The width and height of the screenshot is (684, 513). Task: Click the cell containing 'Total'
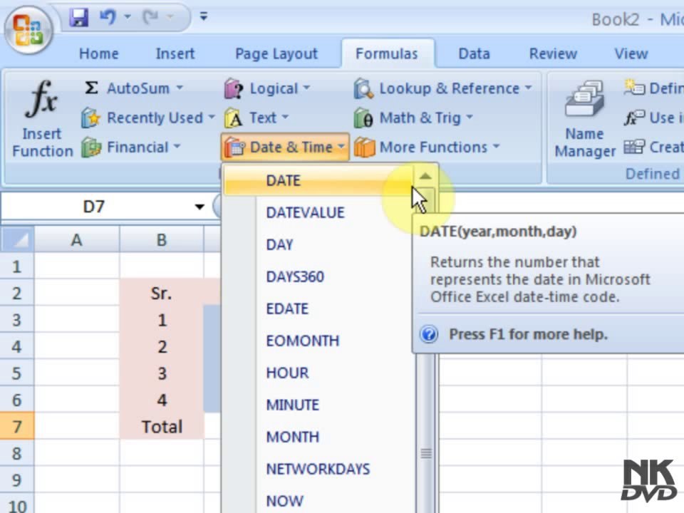[162, 426]
